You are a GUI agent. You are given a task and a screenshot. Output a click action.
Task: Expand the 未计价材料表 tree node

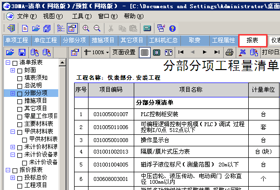tap(13, 147)
